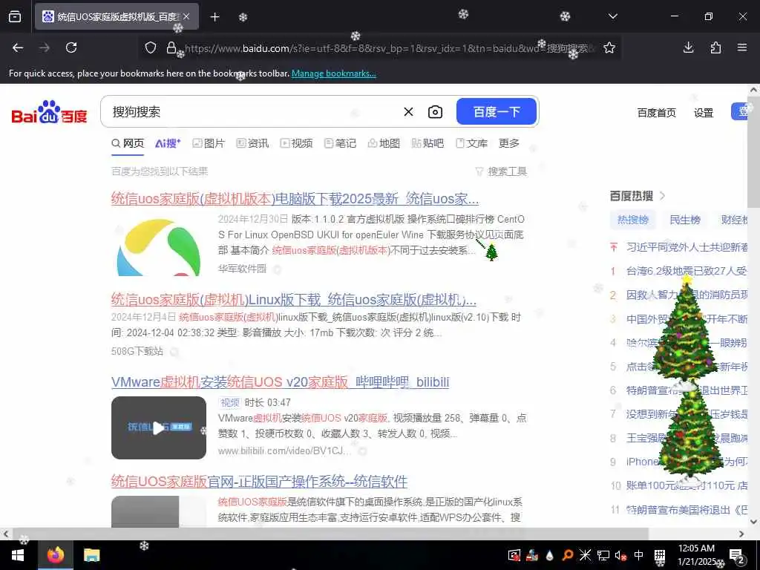Open File Explorer from the taskbar
The height and width of the screenshot is (570, 760).
coord(91,555)
